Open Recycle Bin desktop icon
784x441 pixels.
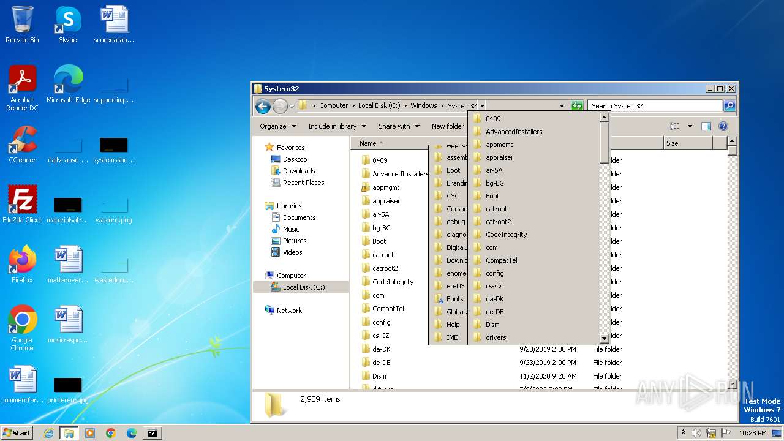[x=22, y=25]
